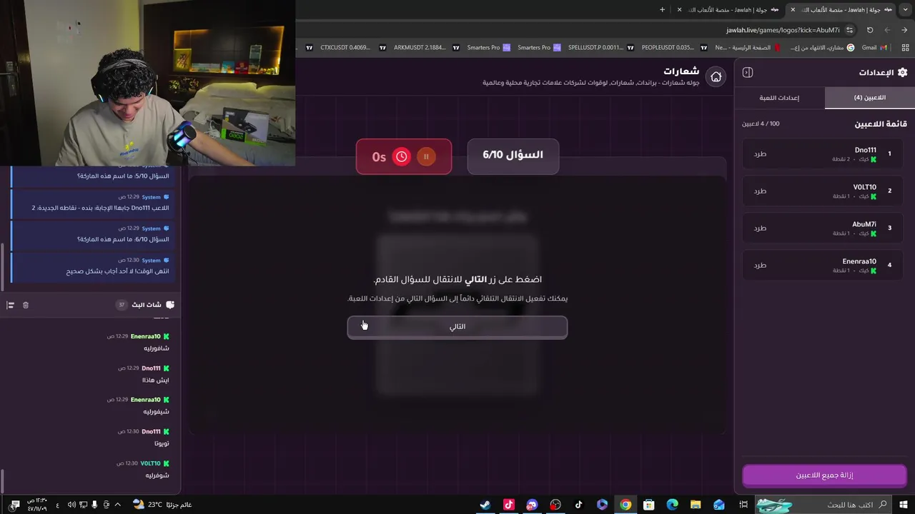Click the red clock timer icon
The image size is (915, 514).
coord(402,156)
